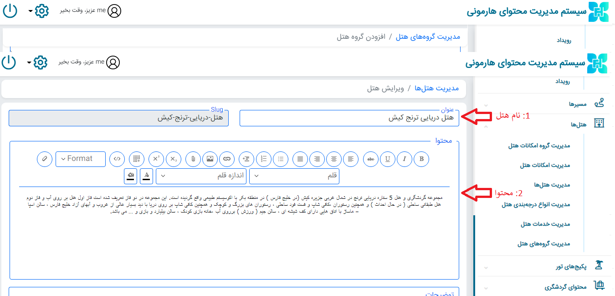This screenshot has width=615, height=296.
Task: Apply strikethrough to the text
Action: 371,159
